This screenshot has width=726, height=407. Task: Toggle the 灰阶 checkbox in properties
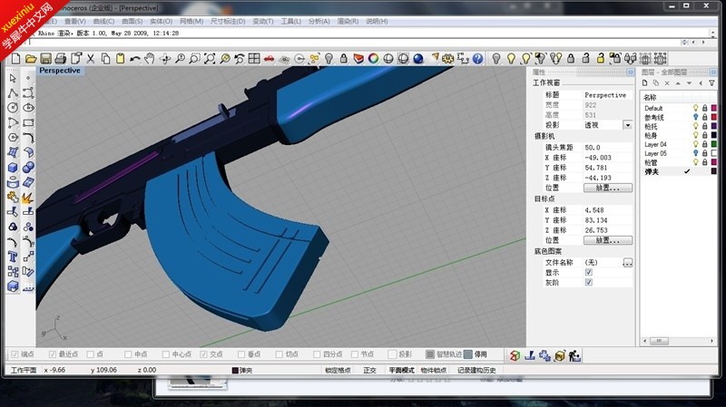tap(588, 283)
